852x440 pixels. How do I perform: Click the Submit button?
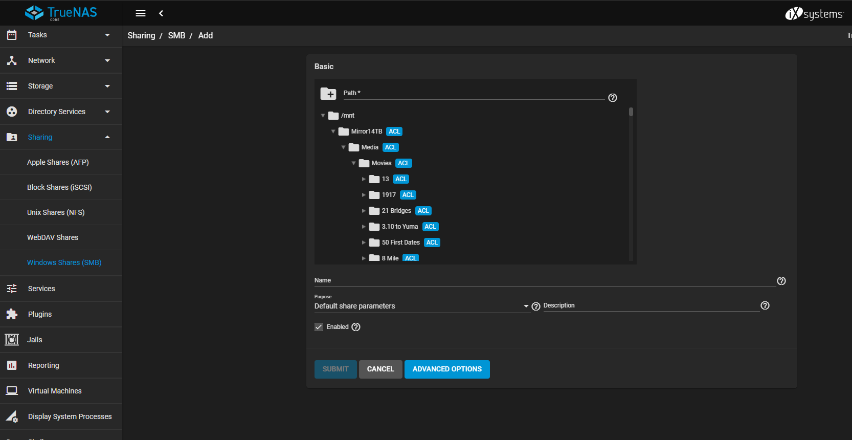[335, 369]
